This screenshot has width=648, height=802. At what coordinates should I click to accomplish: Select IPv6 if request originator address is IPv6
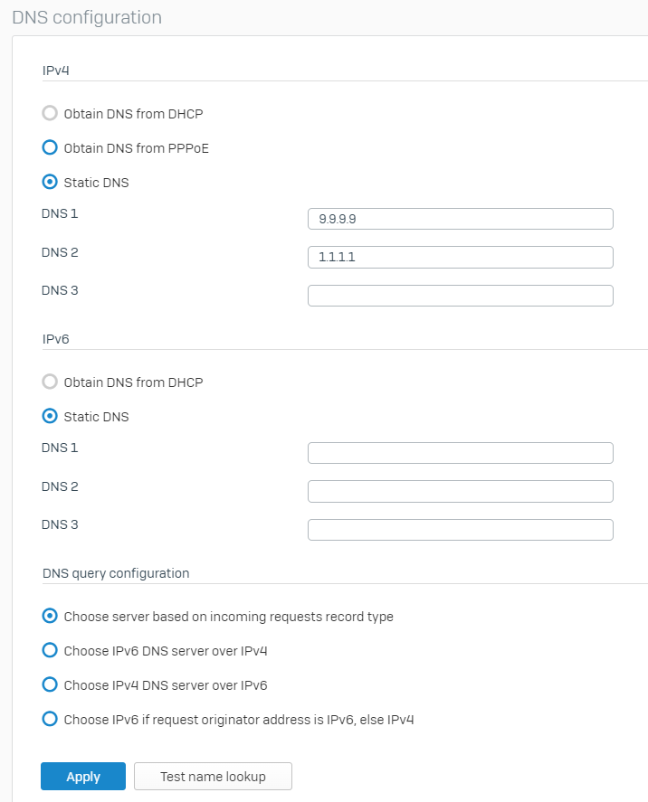[50, 719]
